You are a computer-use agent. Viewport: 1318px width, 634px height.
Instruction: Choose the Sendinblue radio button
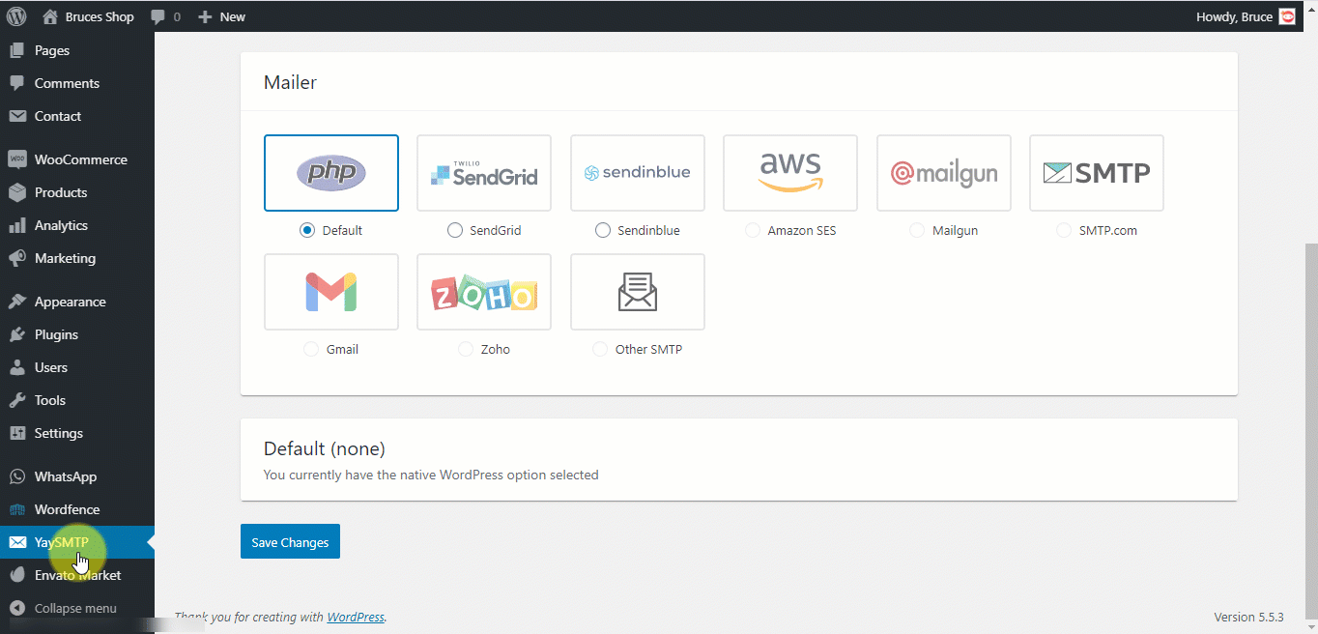[603, 230]
